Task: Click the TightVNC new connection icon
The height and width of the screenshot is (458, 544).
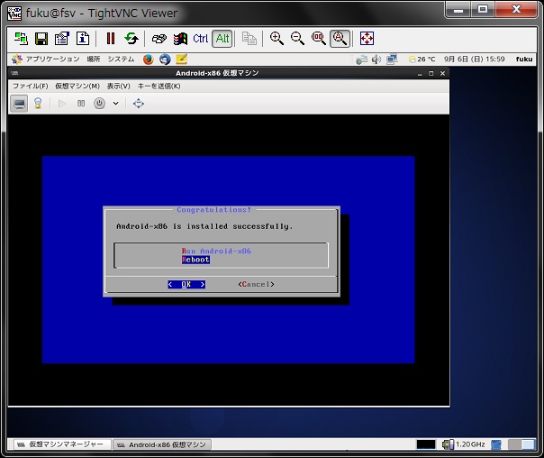Action: click(x=21, y=39)
